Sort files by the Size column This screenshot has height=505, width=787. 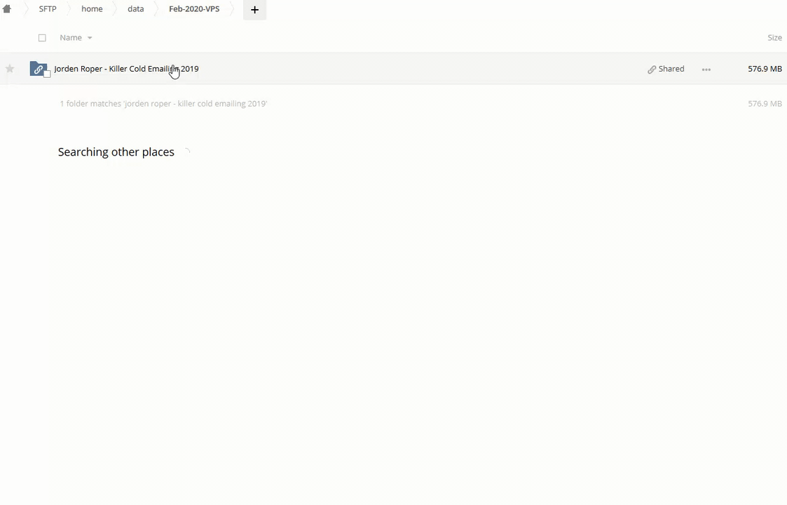pos(774,38)
